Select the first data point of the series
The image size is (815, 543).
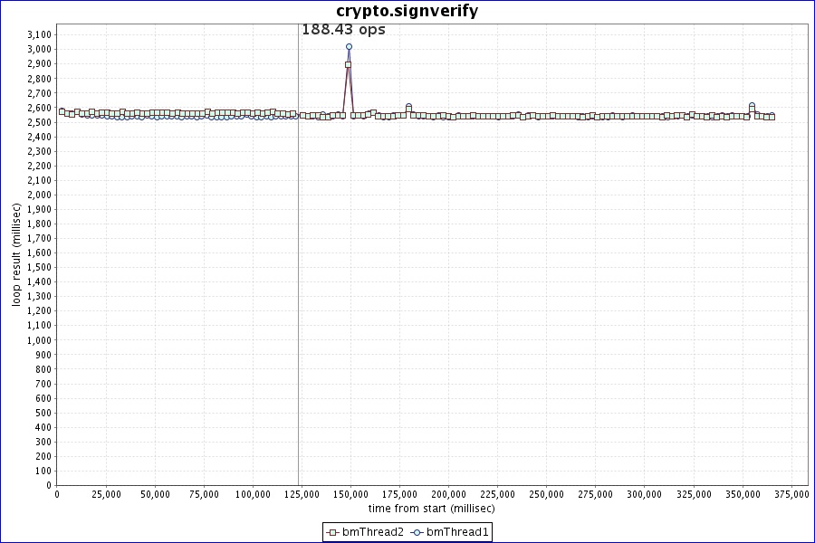[x=62, y=111]
